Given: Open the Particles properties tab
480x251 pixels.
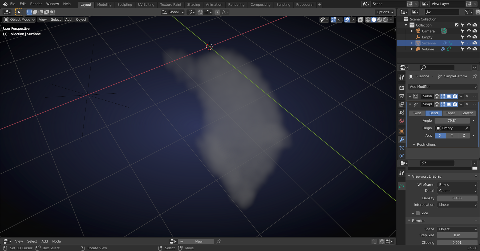Looking at the screenshot, I should (401, 148).
